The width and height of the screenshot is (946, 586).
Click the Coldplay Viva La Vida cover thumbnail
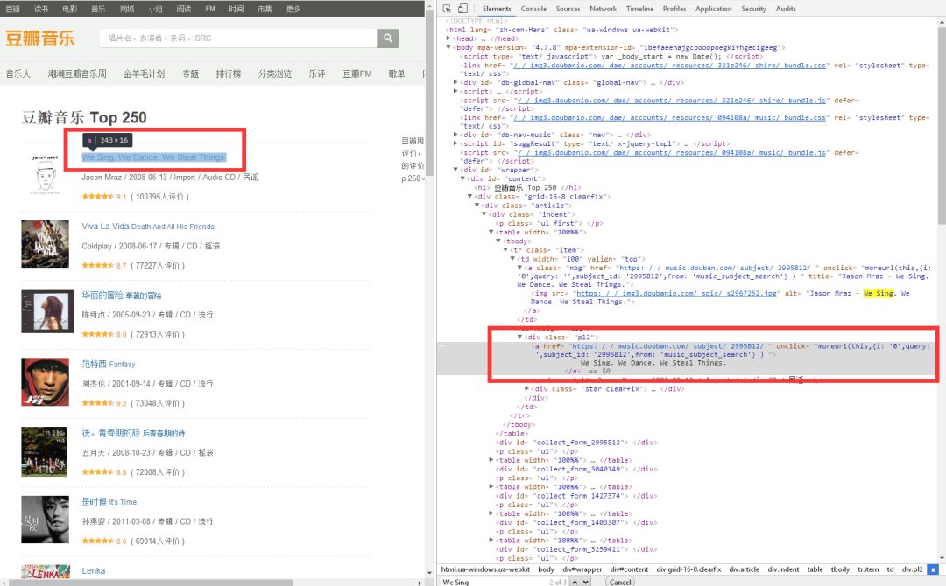pos(45,244)
